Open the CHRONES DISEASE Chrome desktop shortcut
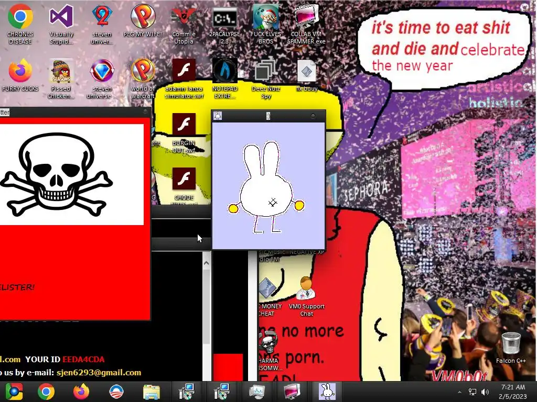Image resolution: width=537 pixels, height=402 pixels. (20, 24)
